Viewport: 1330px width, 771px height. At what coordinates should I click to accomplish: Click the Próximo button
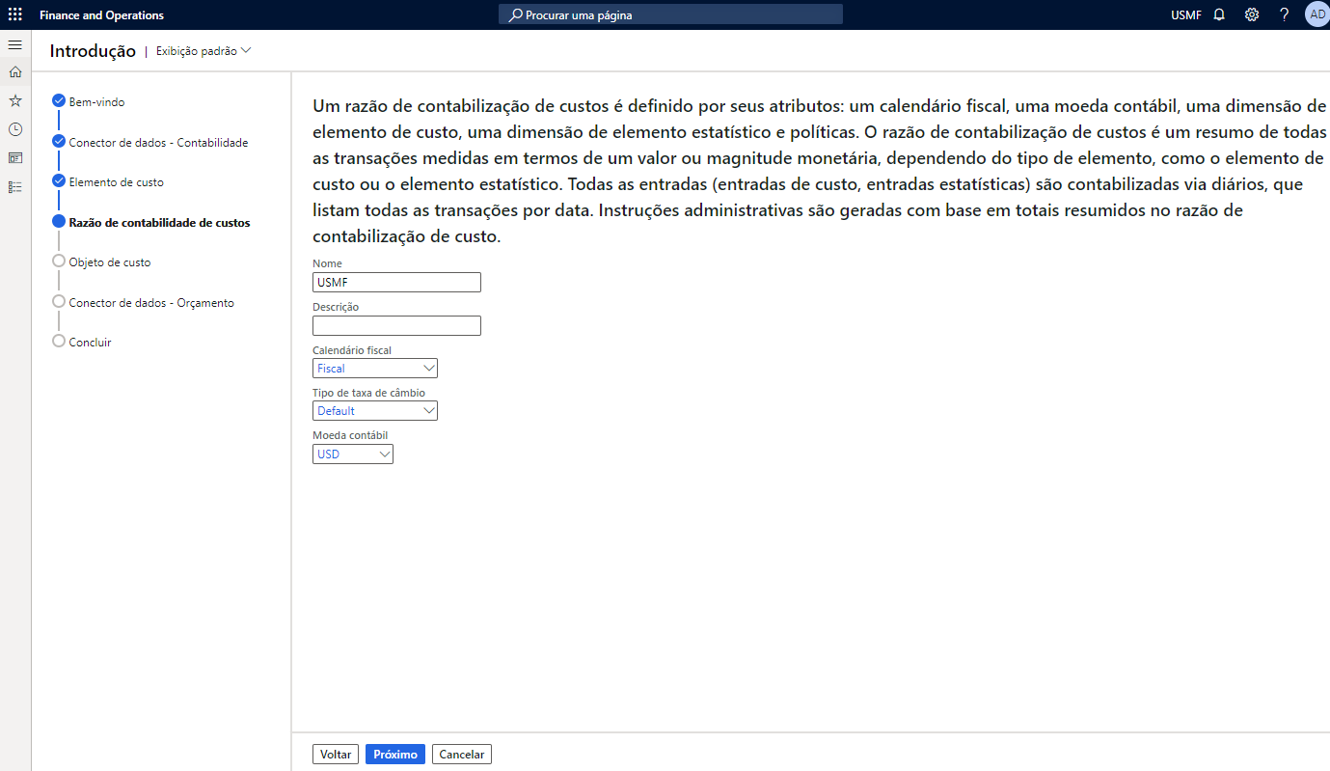click(x=395, y=755)
